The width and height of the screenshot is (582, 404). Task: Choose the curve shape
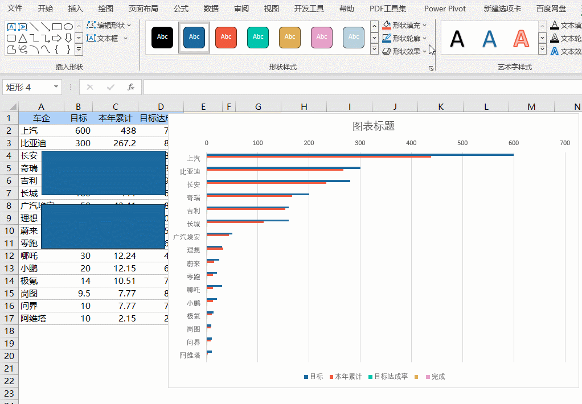coord(46,49)
